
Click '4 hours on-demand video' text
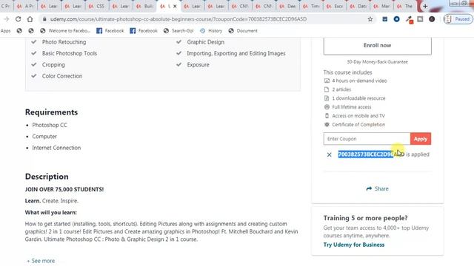(x=359, y=81)
